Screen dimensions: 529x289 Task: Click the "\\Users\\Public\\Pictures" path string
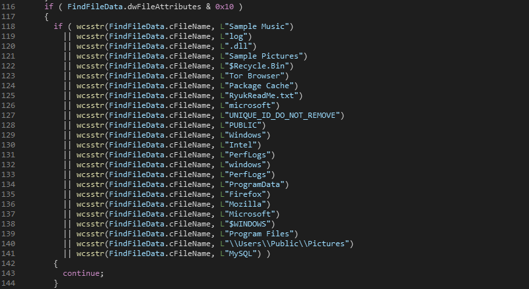(289, 244)
